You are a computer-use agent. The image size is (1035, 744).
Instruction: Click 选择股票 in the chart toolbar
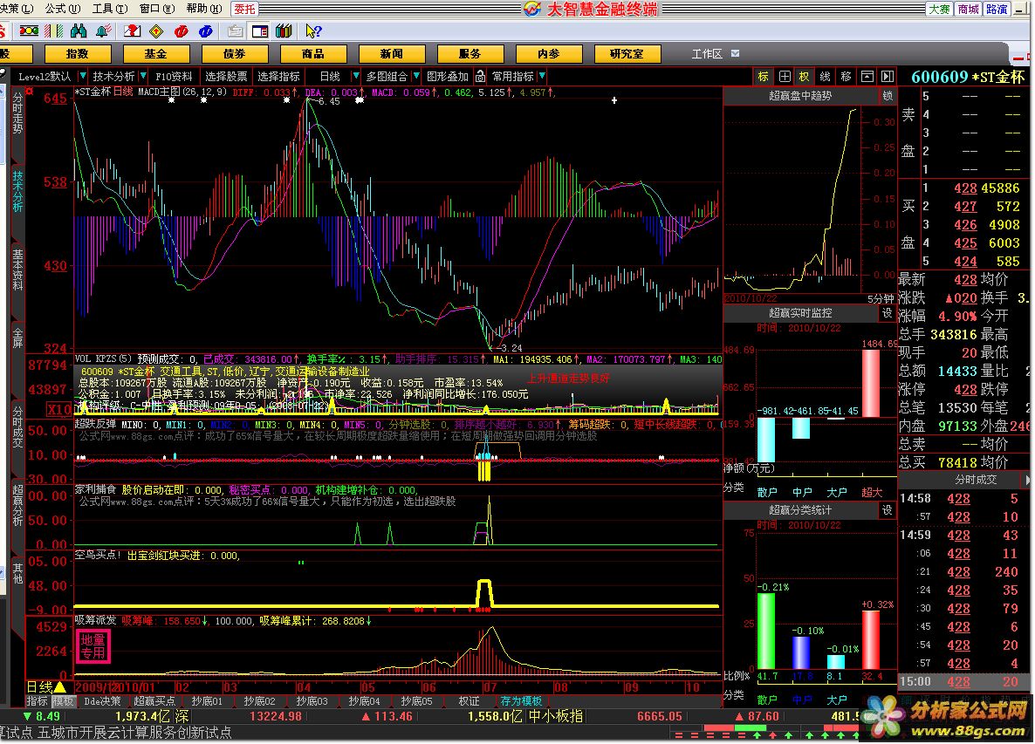click(226, 77)
